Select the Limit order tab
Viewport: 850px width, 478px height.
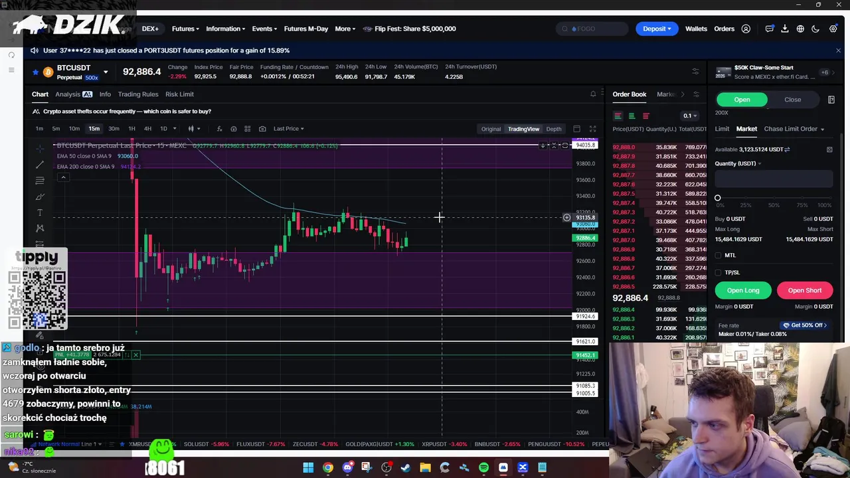(722, 129)
